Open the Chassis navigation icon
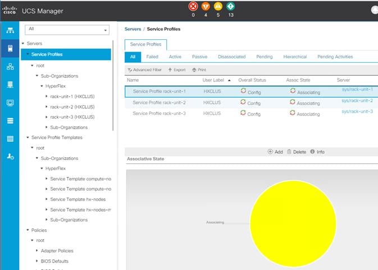378x270 pixels. [10, 139]
